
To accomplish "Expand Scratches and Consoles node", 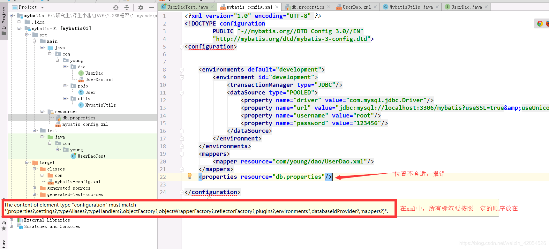I will [x=11, y=226].
